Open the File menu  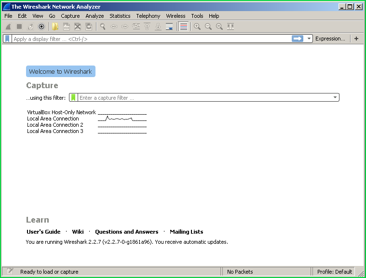(8, 16)
